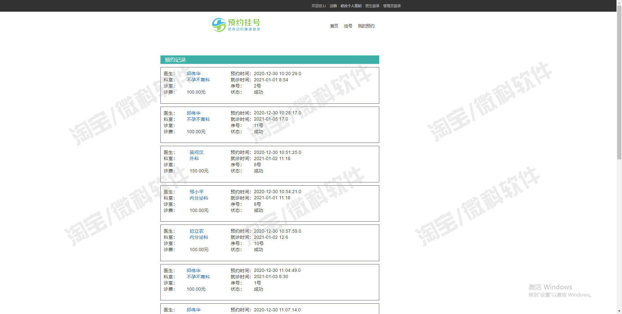Click the 预约记录 section header
Image resolution: width=622 pixels, height=314 pixels.
tap(270, 60)
